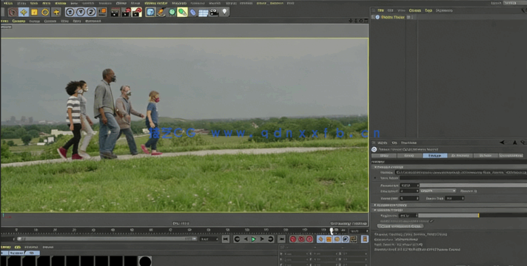Click the Spline Pen icon
This screenshot has width=527, height=266.
tap(161, 13)
